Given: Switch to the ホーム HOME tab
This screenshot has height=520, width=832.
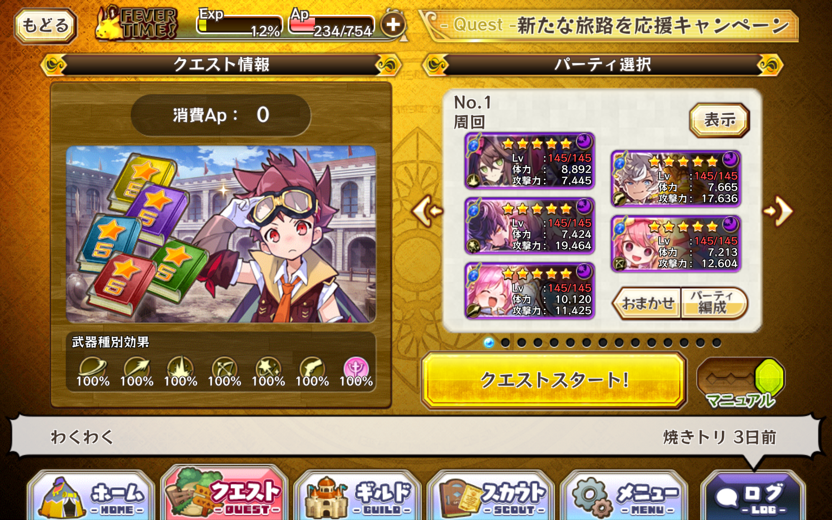Looking at the screenshot, I should coord(91,496).
